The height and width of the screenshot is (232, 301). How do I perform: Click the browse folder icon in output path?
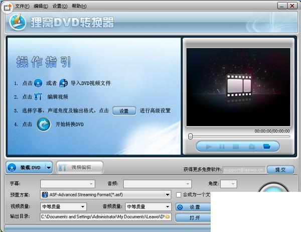point(168,217)
